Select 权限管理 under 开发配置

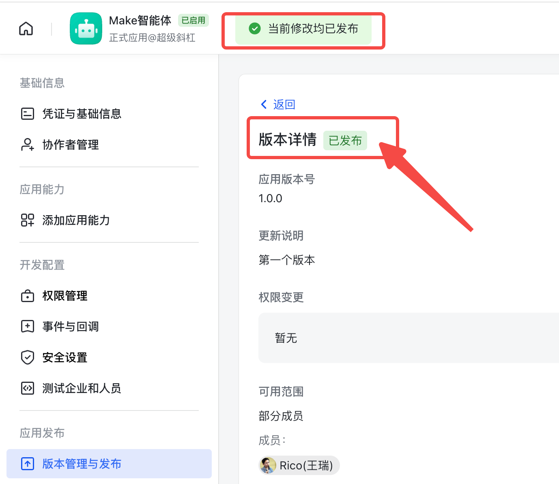(65, 296)
